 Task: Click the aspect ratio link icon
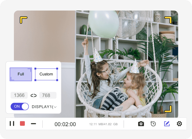(34, 95)
